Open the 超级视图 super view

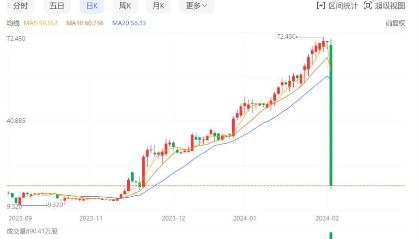pyautogui.click(x=384, y=6)
